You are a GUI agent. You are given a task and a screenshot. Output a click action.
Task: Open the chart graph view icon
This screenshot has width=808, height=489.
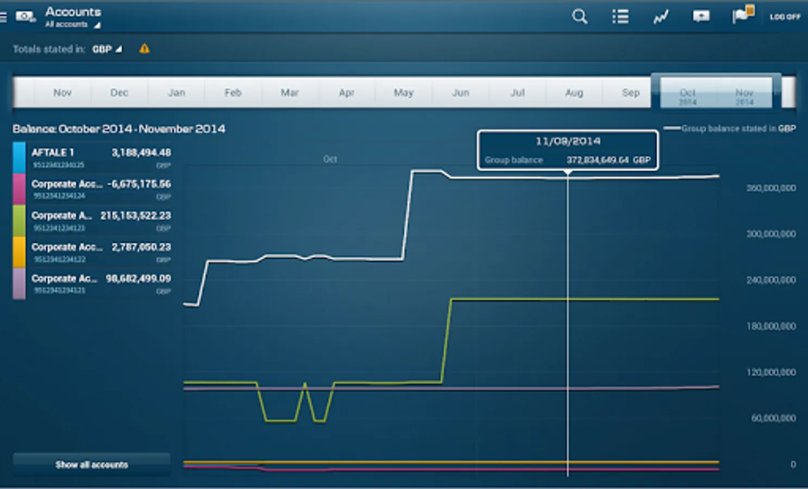tap(661, 17)
